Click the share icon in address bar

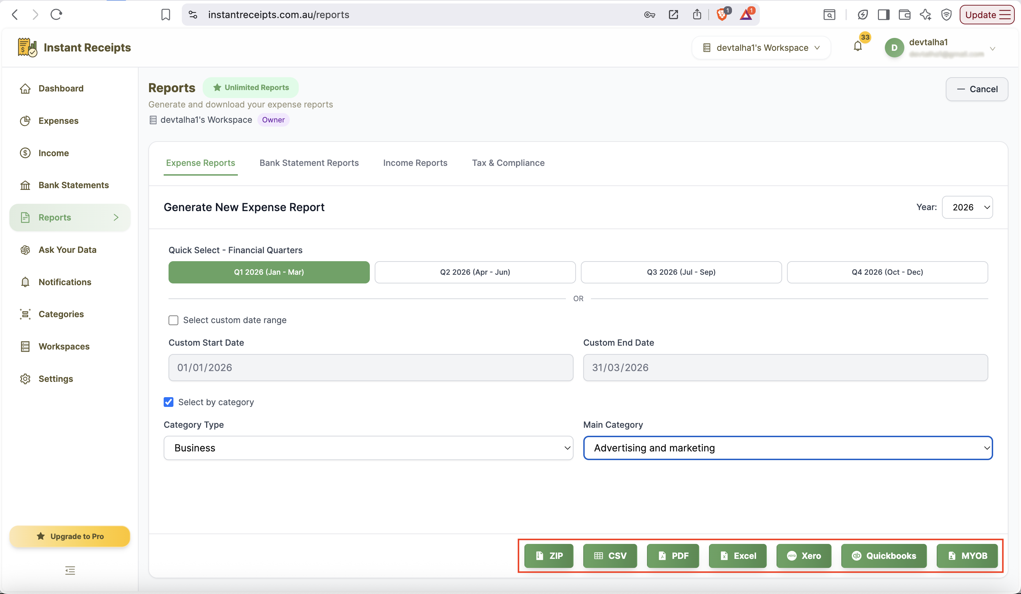[697, 15]
